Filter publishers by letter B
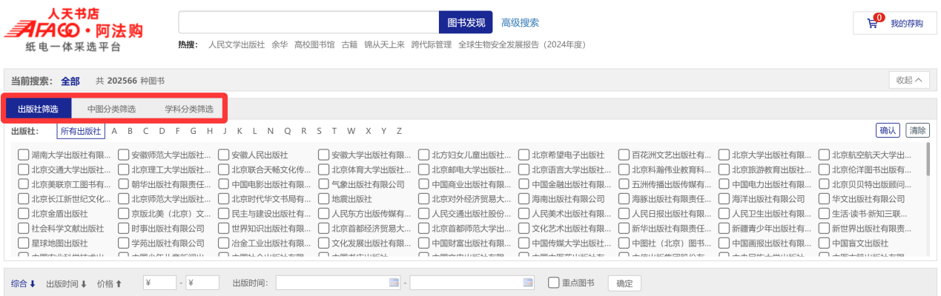The image size is (941, 296). (x=130, y=131)
